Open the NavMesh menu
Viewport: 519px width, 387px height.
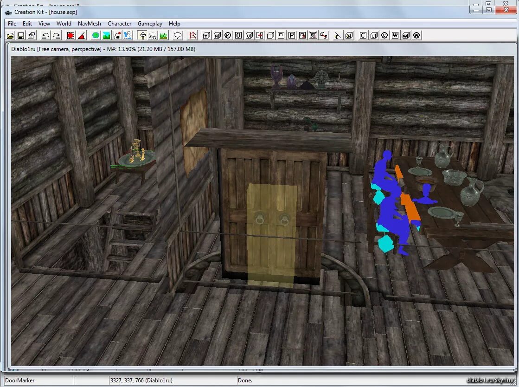point(89,24)
